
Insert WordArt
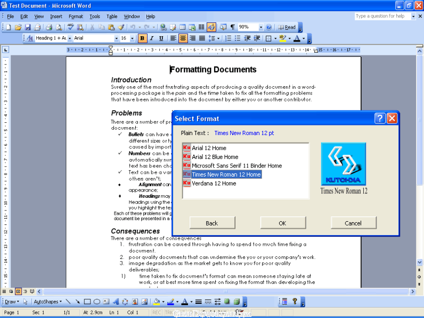coord(116,302)
